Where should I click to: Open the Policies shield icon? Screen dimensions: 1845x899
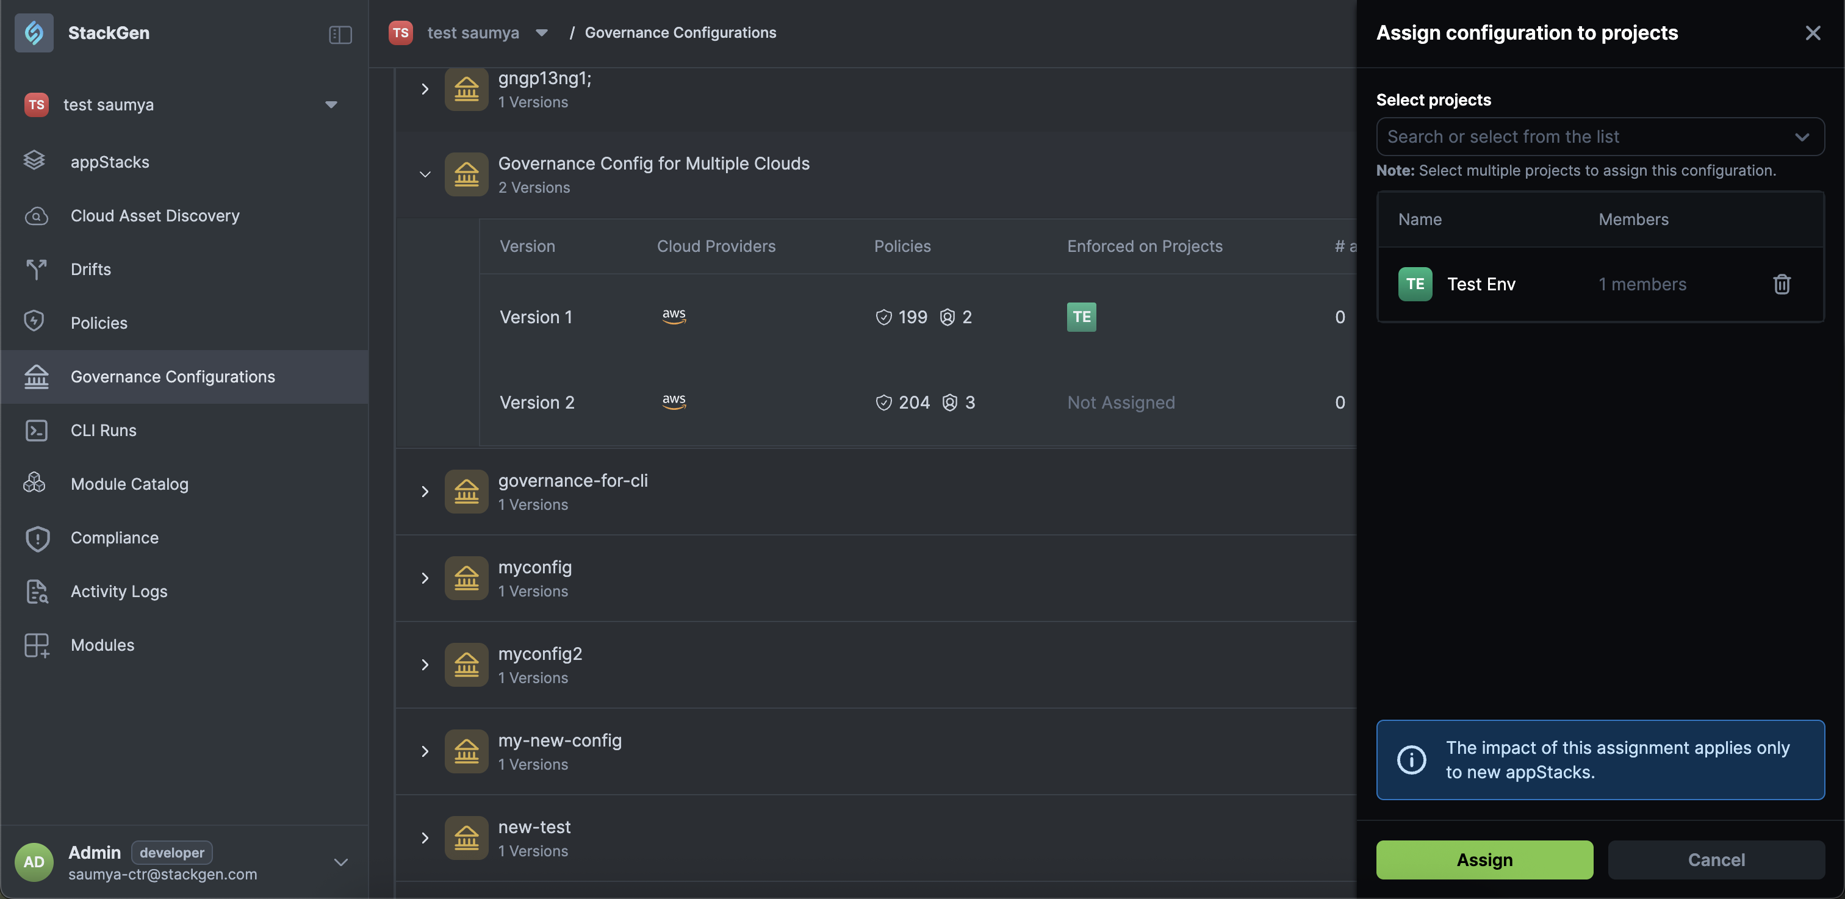click(35, 322)
